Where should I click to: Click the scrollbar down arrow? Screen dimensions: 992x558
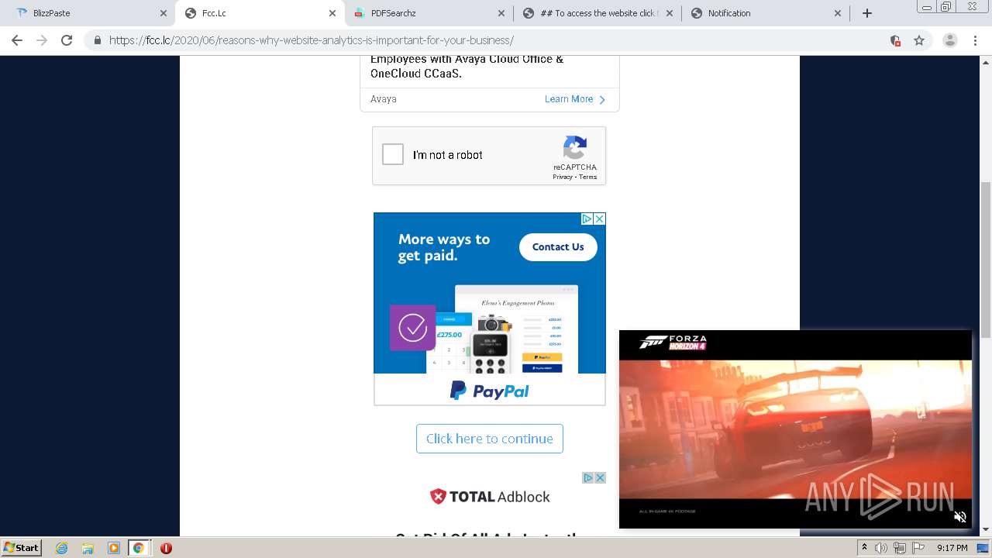pos(986,529)
